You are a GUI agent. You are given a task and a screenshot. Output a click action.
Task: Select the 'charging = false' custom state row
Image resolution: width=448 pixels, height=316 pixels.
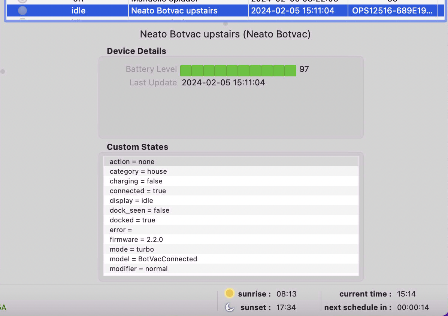pos(231,181)
